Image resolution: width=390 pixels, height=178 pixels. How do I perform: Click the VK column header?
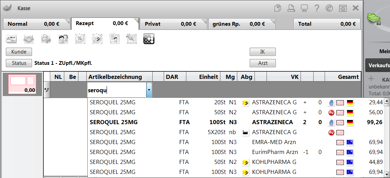pyautogui.click(x=284, y=77)
